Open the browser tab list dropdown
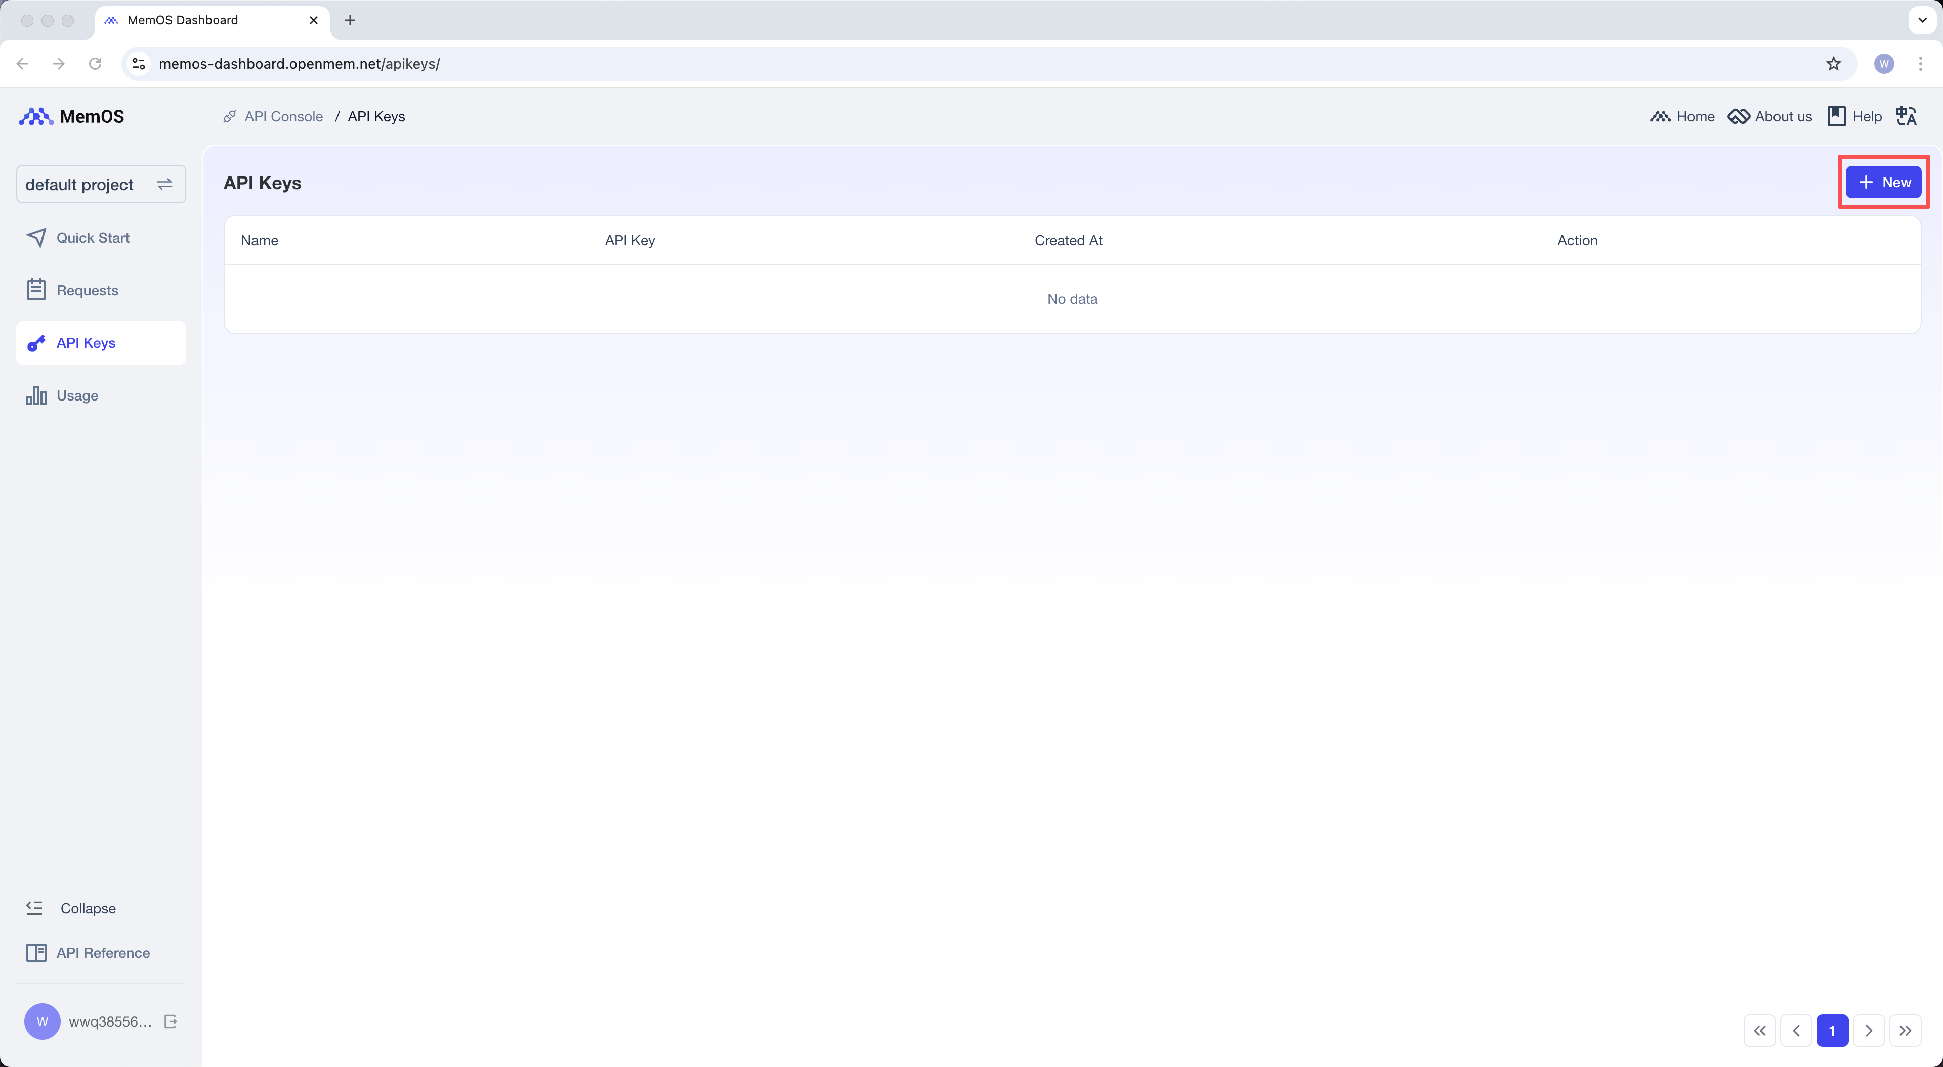The image size is (1943, 1067). tap(1922, 20)
